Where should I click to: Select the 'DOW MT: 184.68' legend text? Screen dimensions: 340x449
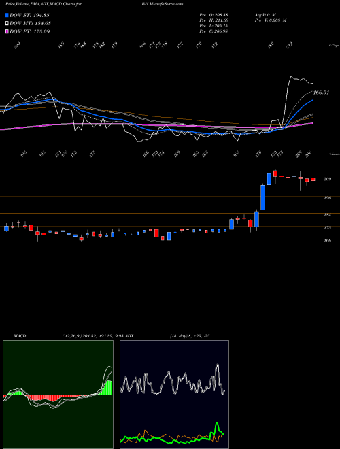point(30,23)
